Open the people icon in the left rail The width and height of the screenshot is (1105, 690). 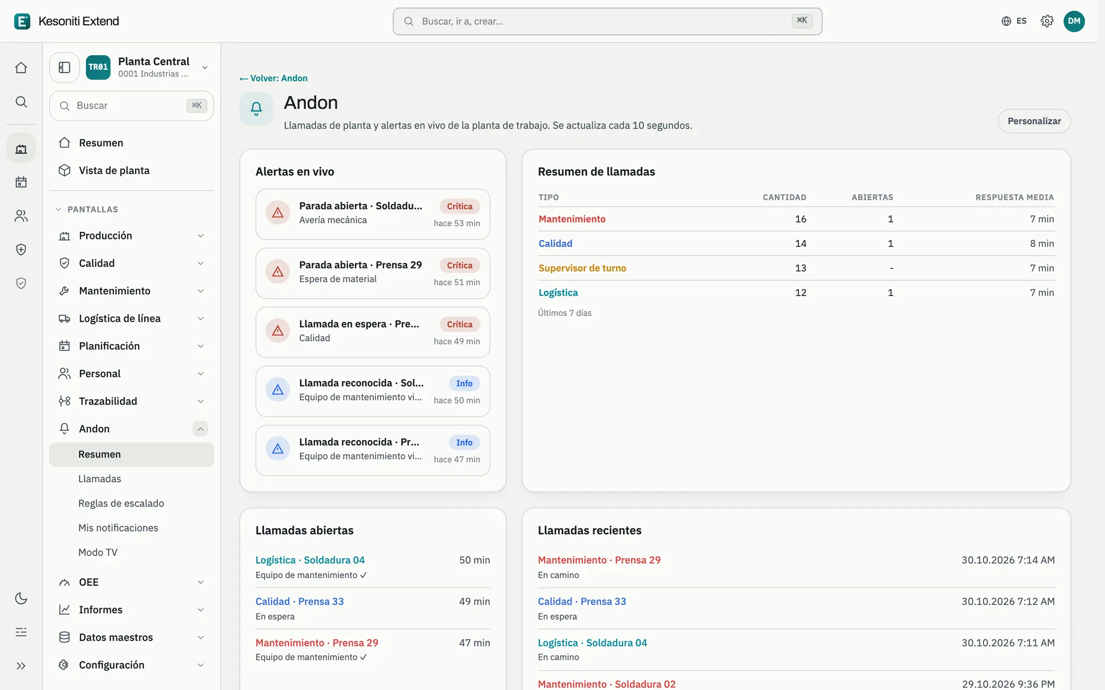[x=21, y=216]
